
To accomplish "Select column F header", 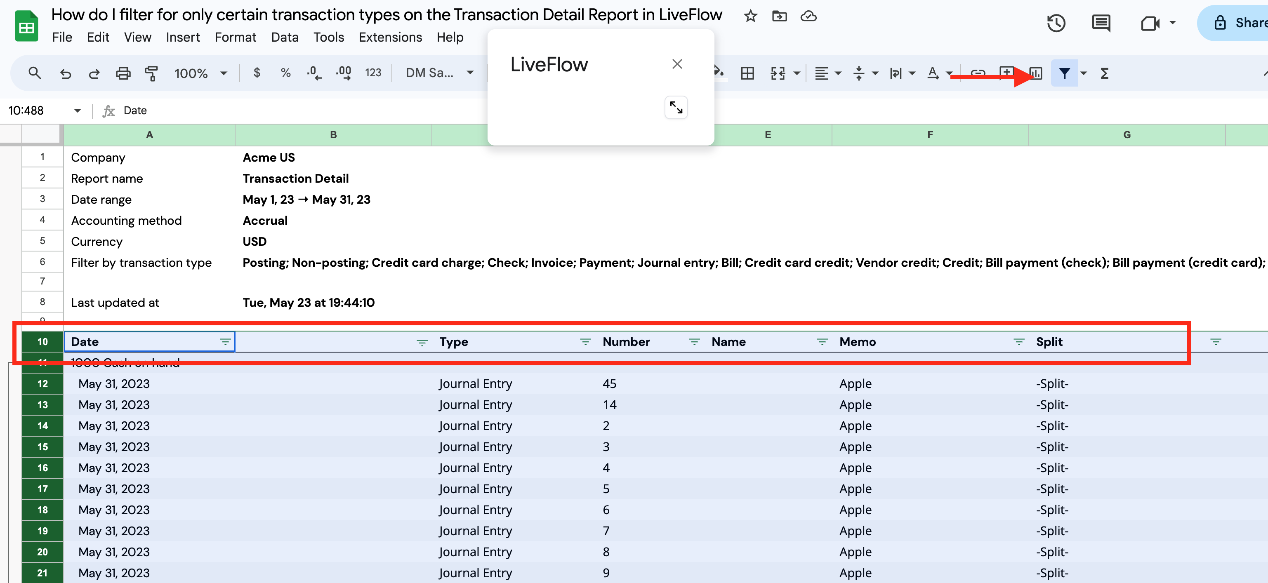I will (930, 135).
